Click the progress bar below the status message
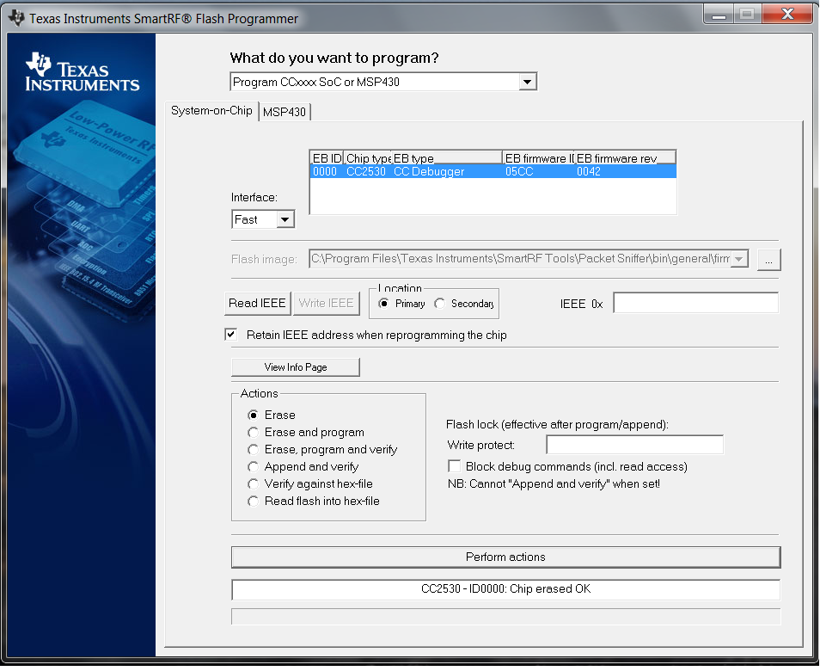 tap(505, 617)
